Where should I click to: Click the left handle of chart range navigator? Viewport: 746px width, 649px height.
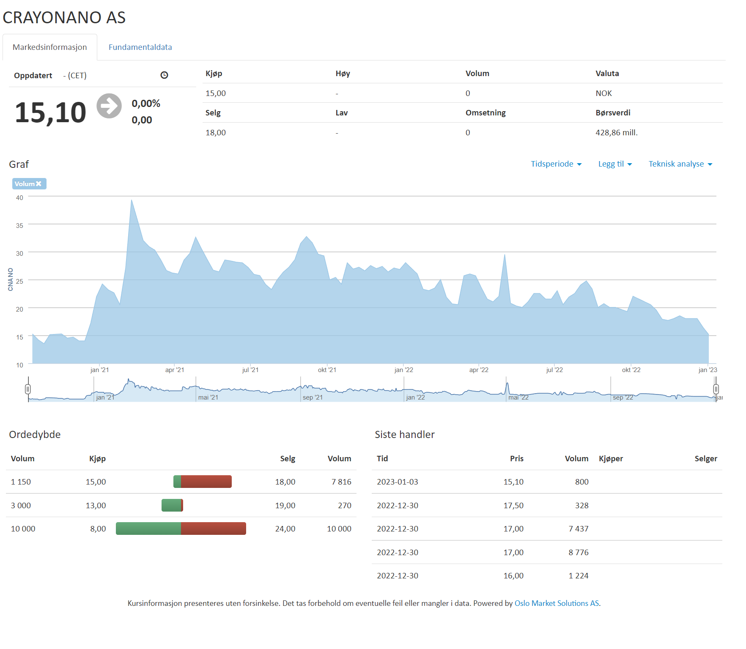pyautogui.click(x=28, y=389)
